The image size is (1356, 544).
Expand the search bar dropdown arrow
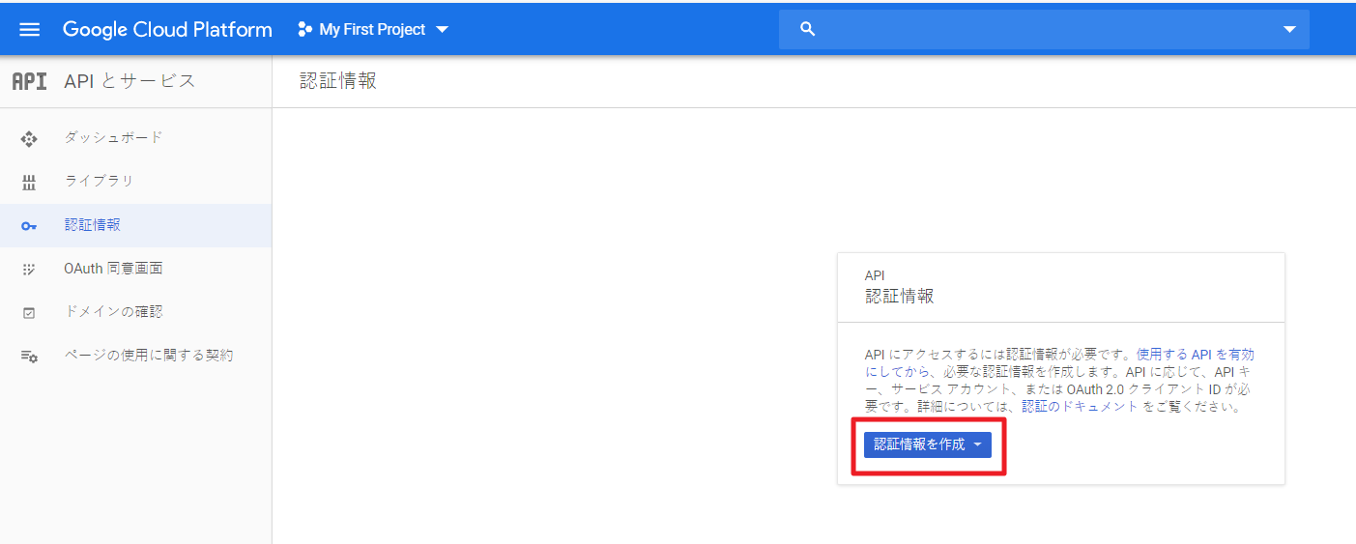1288,29
